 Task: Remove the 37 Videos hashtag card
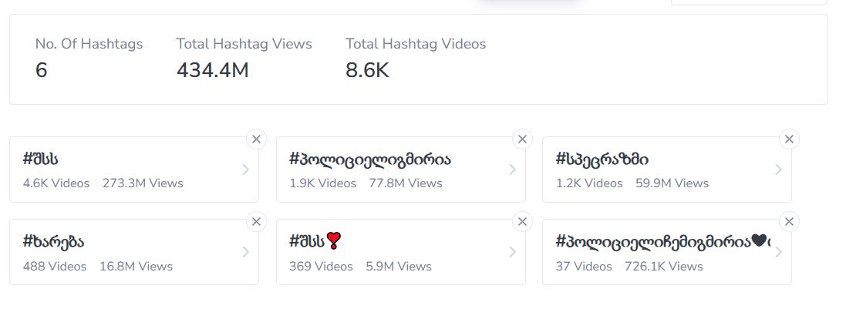pyautogui.click(x=789, y=222)
